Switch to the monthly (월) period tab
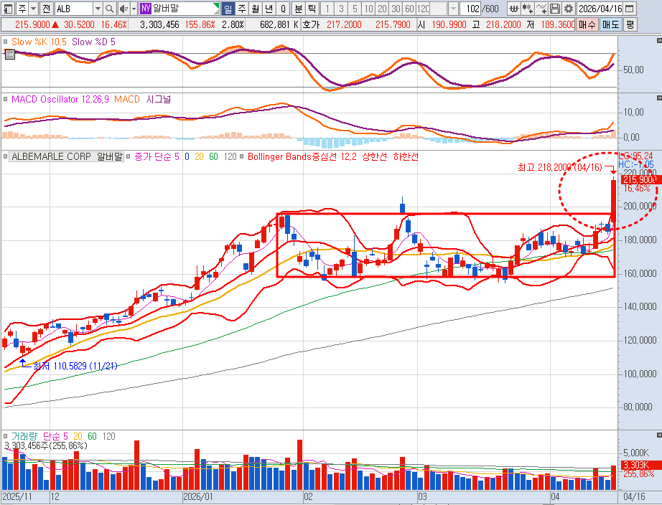This screenshot has width=662, height=505. [x=255, y=9]
